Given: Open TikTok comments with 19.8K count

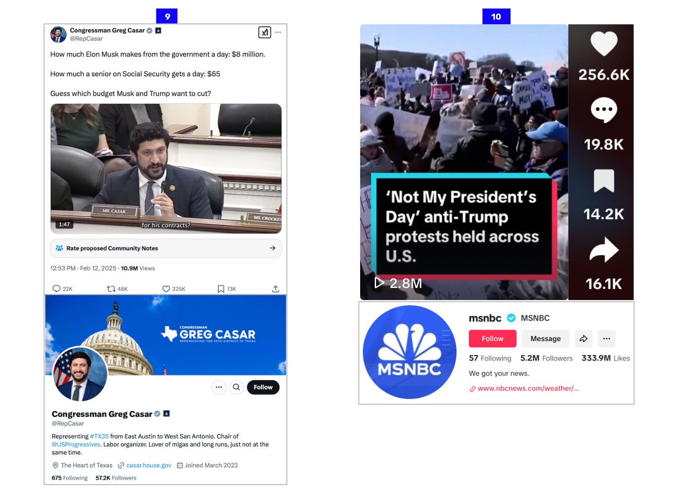Looking at the screenshot, I should 604,110.
